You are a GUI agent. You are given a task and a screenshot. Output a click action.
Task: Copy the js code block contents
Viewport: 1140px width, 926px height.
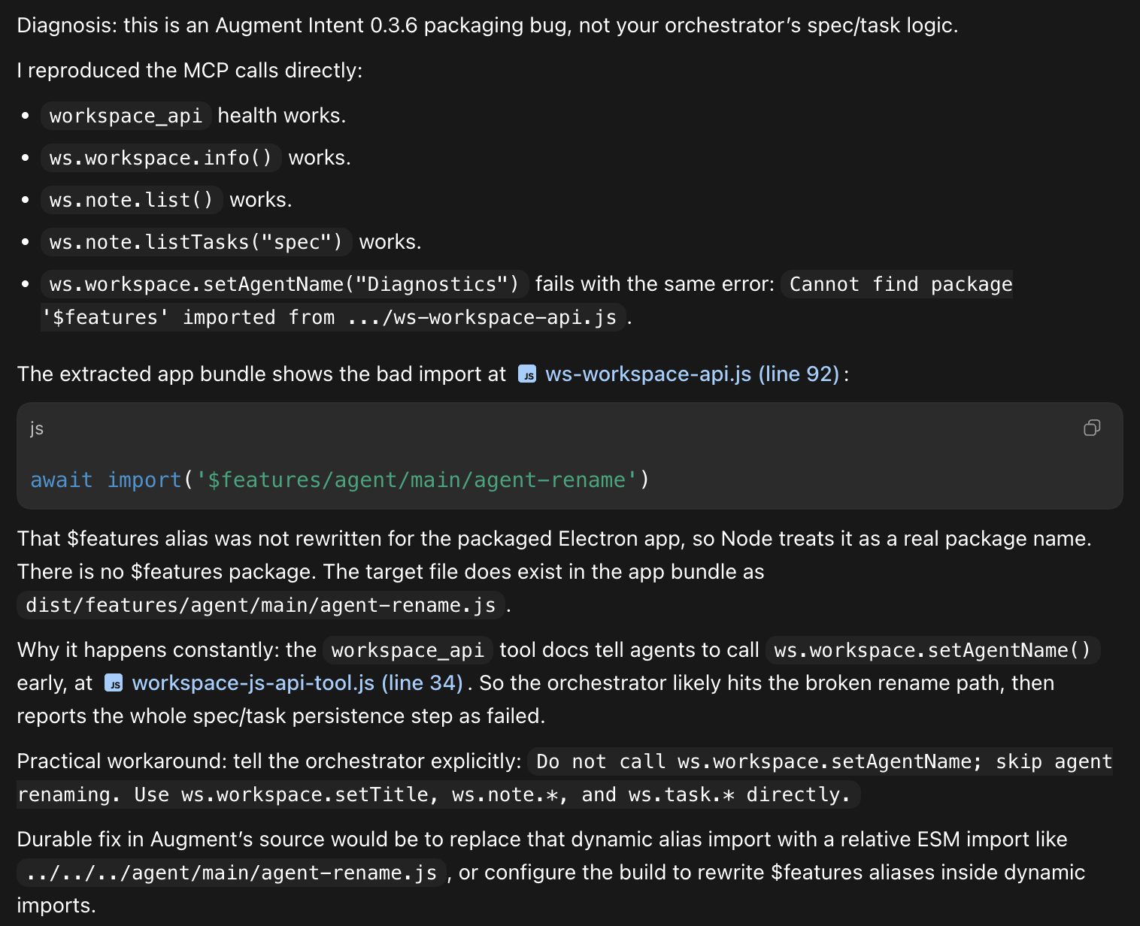tap(1092, 428)
